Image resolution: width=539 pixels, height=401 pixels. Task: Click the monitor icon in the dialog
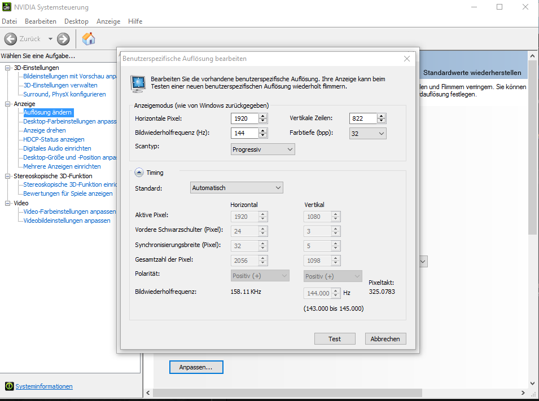click(x=138, y=84)
